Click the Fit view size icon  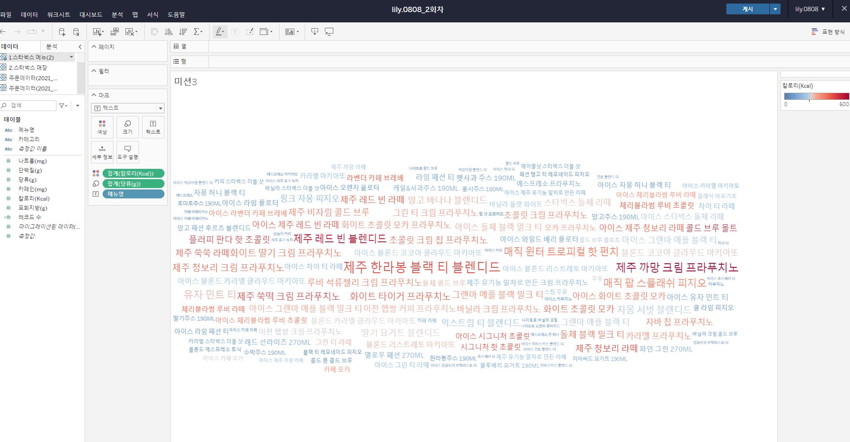tap(266, 32)
